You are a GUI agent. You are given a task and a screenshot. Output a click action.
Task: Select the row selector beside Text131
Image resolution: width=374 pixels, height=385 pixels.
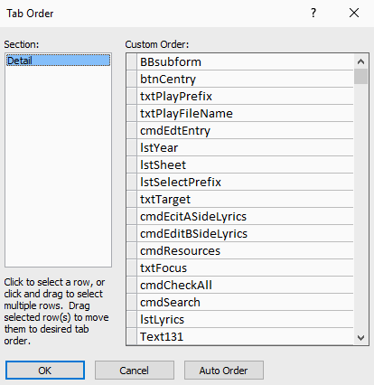(132, 336)
